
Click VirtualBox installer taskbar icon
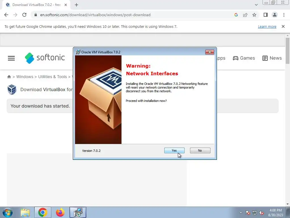(78, 212)
